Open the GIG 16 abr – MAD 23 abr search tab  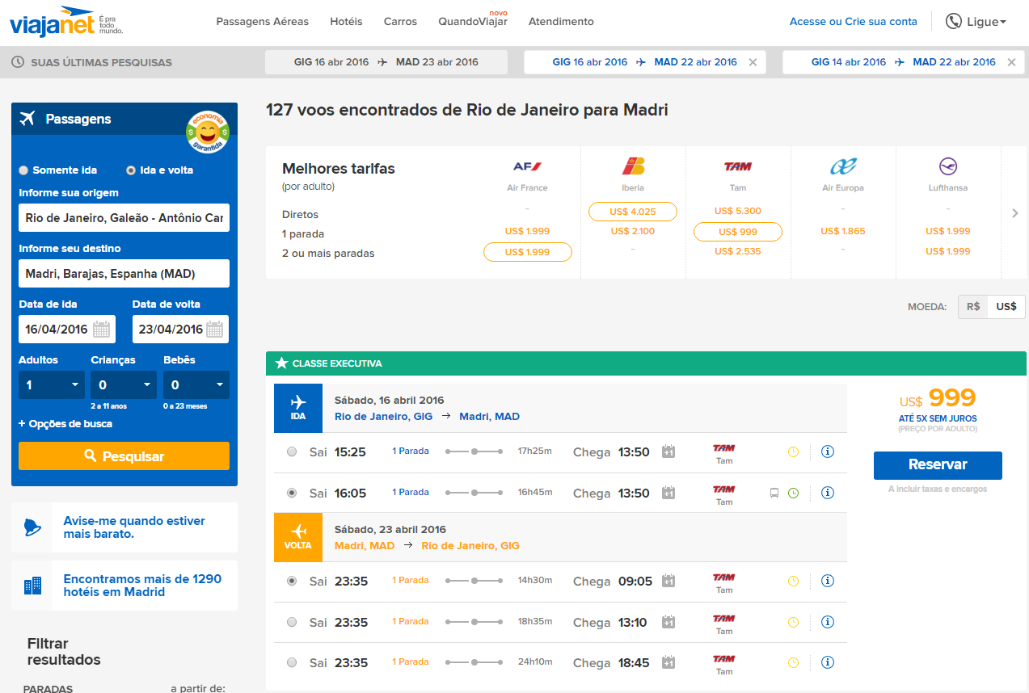pos(386,62)
